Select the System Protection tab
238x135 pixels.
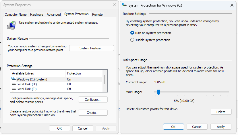pos(76,14)
